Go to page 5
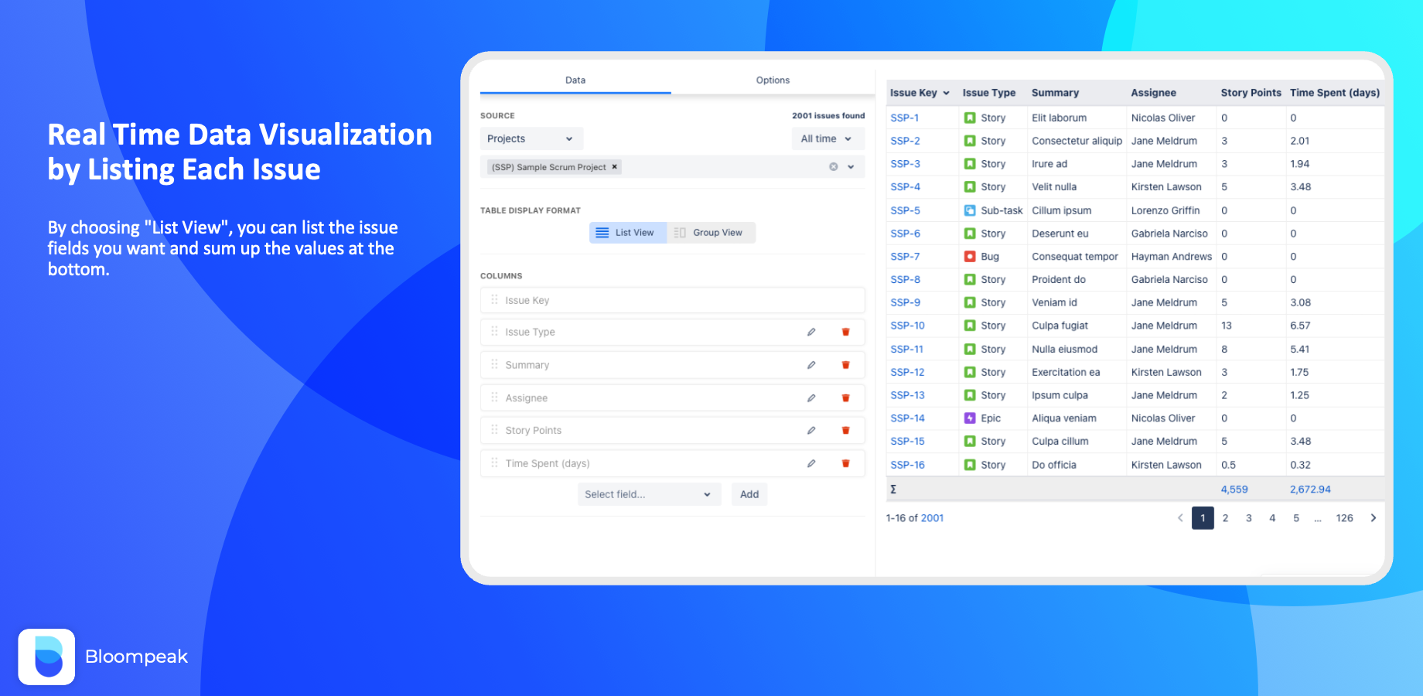Viewport: 1423px width, 696px height. (1296, 518)
